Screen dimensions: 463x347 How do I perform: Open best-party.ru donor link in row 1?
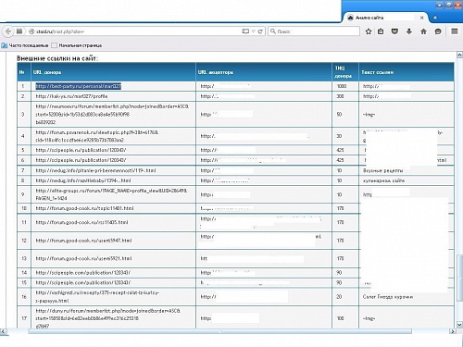(79, 86)
